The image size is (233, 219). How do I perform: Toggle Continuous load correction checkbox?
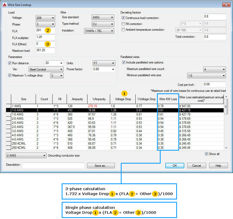click(x=123, y=18)
